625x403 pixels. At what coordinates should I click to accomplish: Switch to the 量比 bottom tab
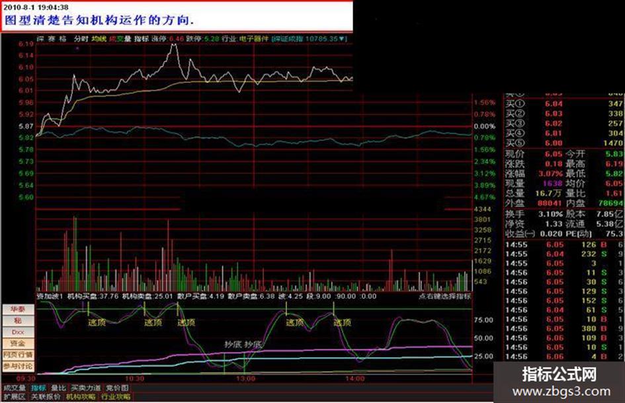tap(58, 388)
